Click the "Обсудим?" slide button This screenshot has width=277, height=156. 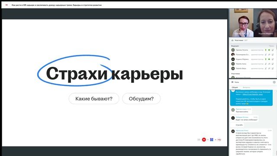[x=142, y=99]
